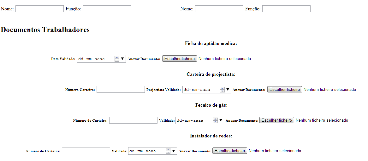
Task: Click Número de Carteira under Tecnico de gás
Action: (133, 120)
